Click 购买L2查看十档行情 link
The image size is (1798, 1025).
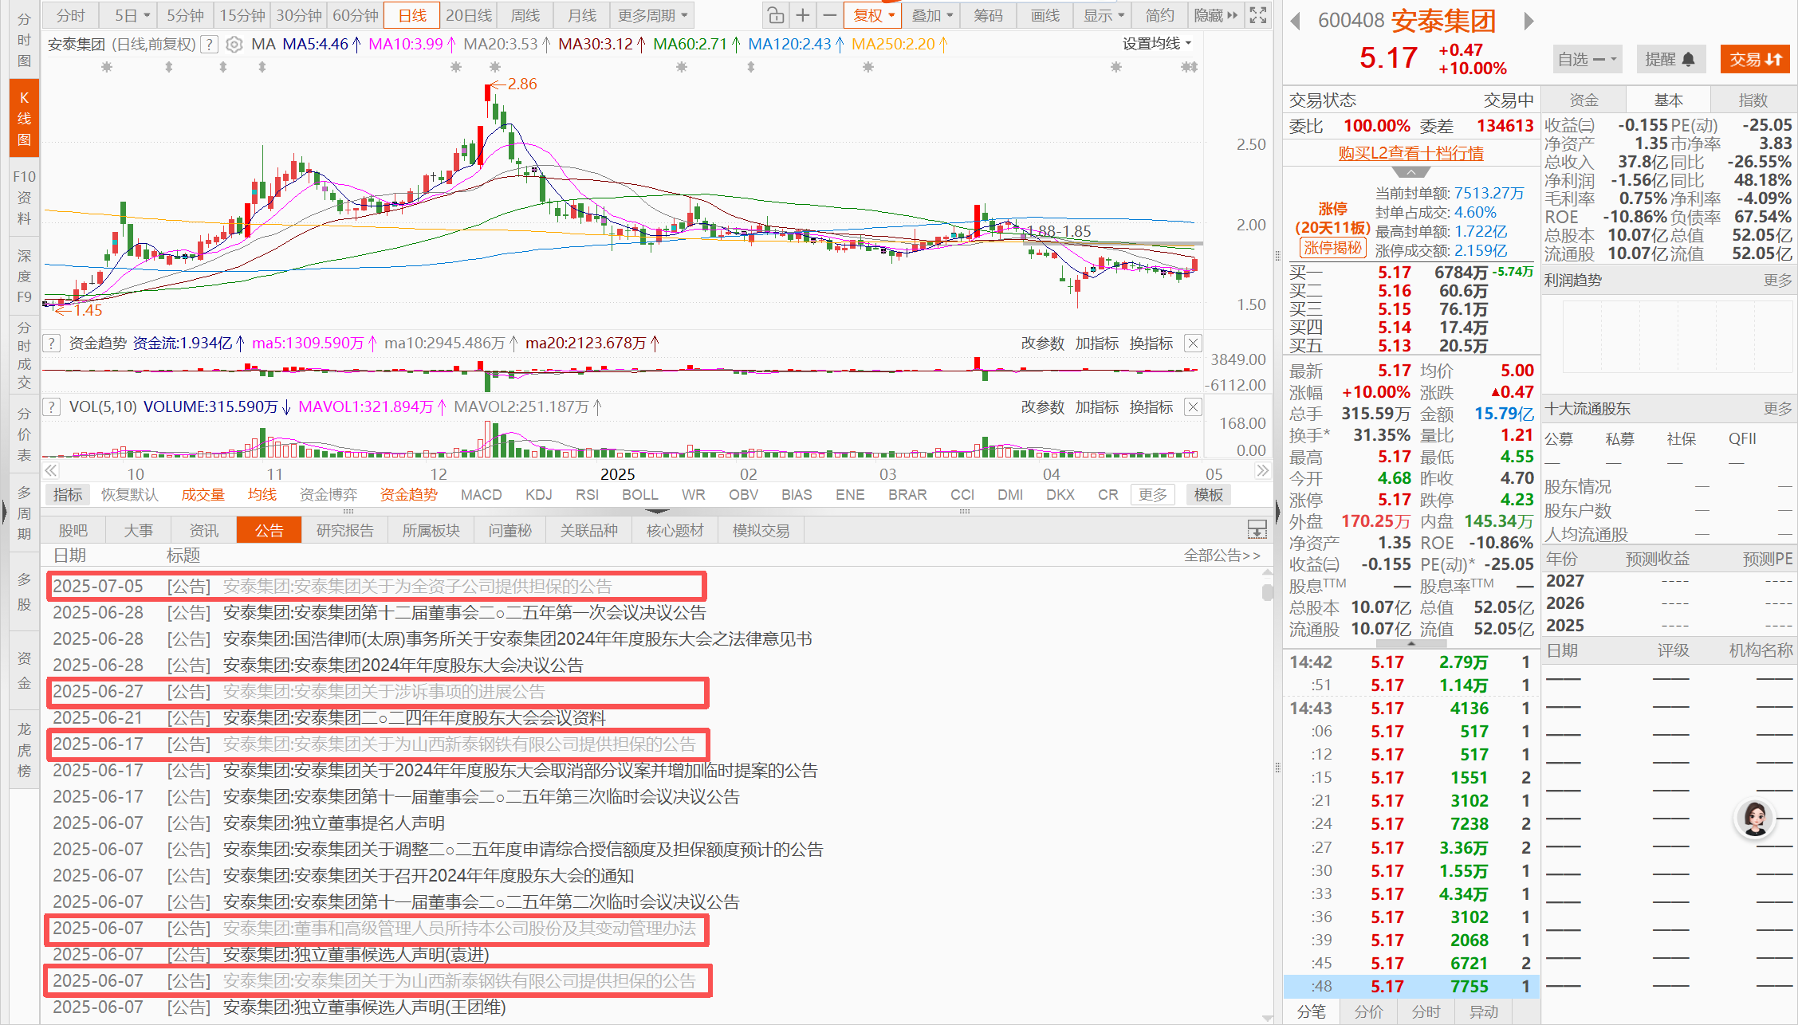click(x=1410, y=153)
